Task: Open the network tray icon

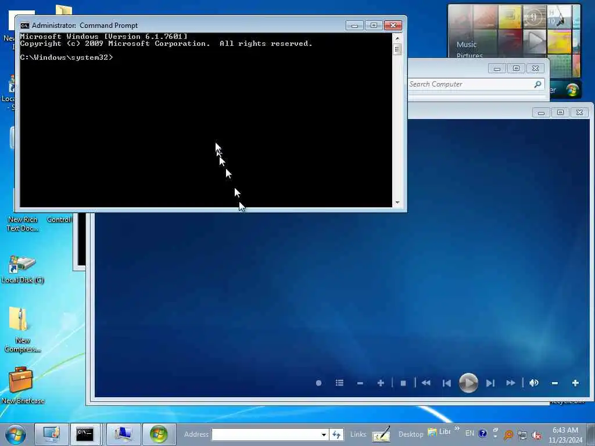Action: click(x=522, y=436)
